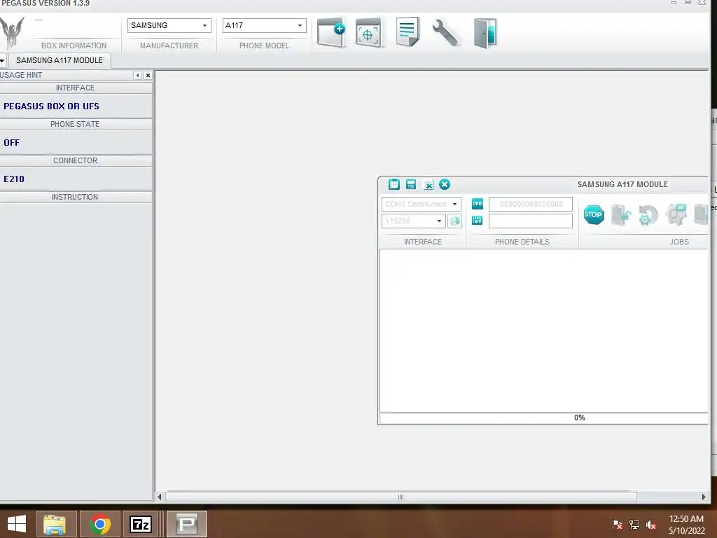The width and height of the screenshot is (717, 538).
Task: Click the scroll right arrow
Action: (x=704, y=497)
